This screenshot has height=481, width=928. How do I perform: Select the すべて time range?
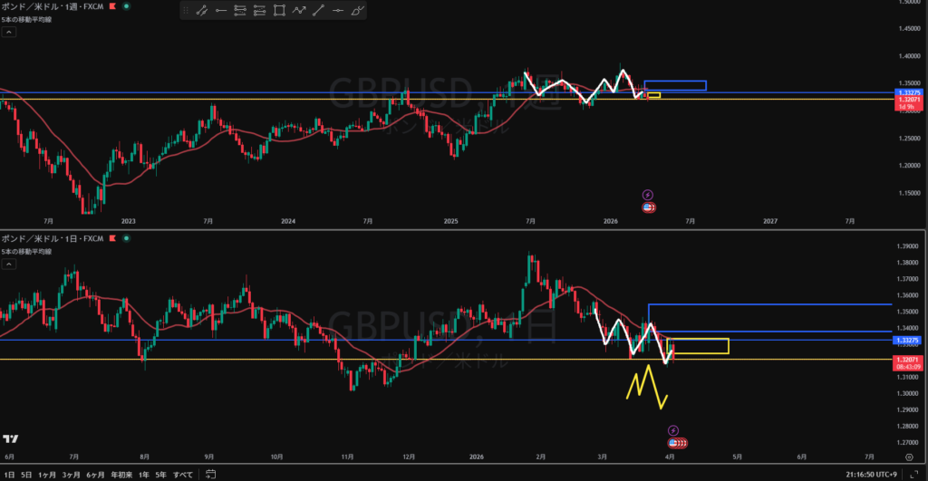(183, 474)
